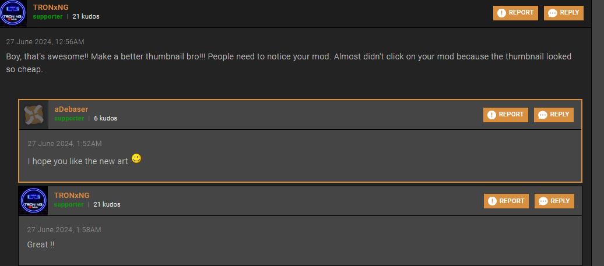Select the 27 June 2024, 12:56AM timestamp
This screenshot has height=266, width=604.
coord(45,41)
